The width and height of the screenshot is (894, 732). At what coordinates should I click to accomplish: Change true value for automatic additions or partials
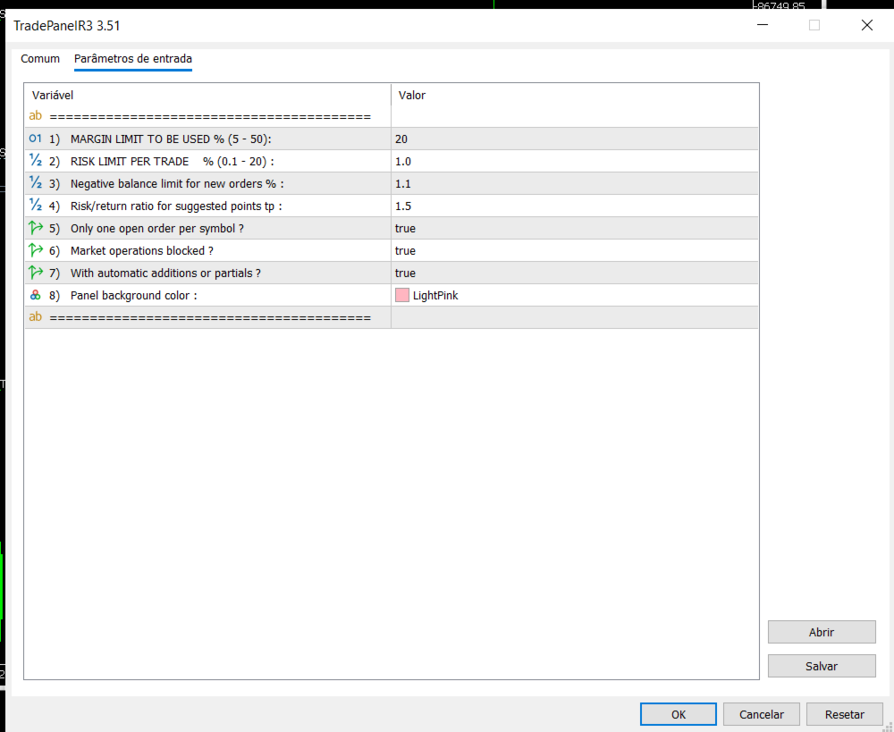click(x=574, y=273)
